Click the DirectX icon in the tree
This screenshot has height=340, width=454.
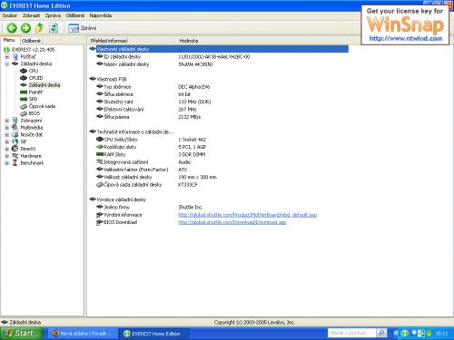(15, 149)
